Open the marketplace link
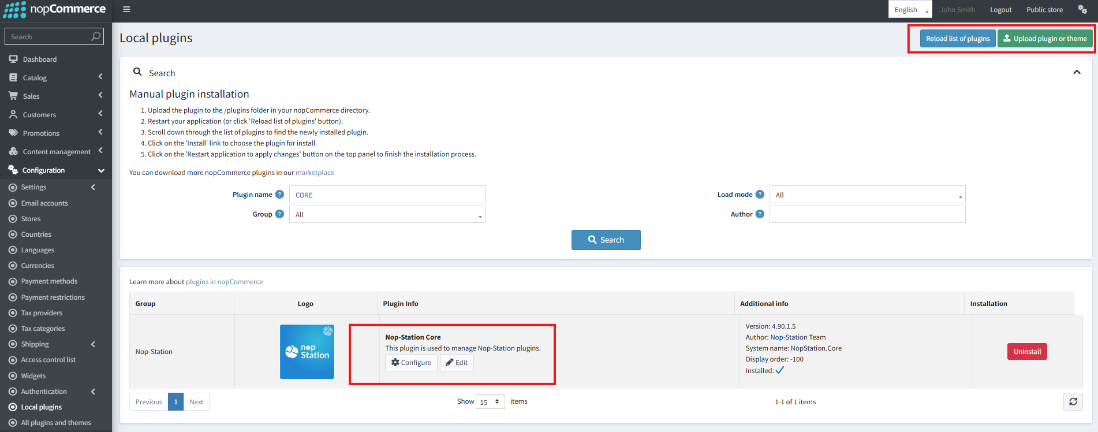The height and width of the screenshot is (432, 1098). (315, 173)
